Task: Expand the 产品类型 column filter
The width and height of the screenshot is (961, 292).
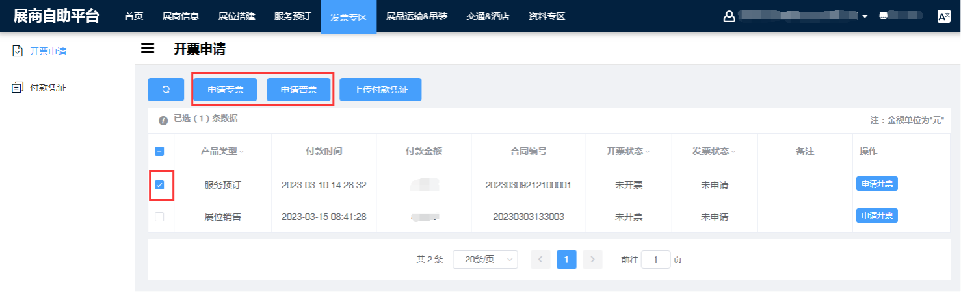Action: 242,152
